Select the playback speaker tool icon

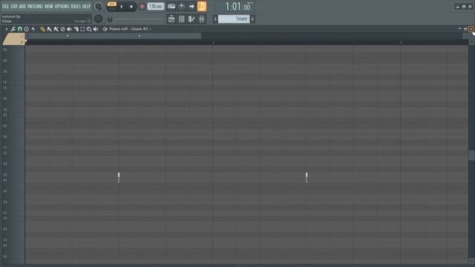pyautogui.click(x=96, y=29)
